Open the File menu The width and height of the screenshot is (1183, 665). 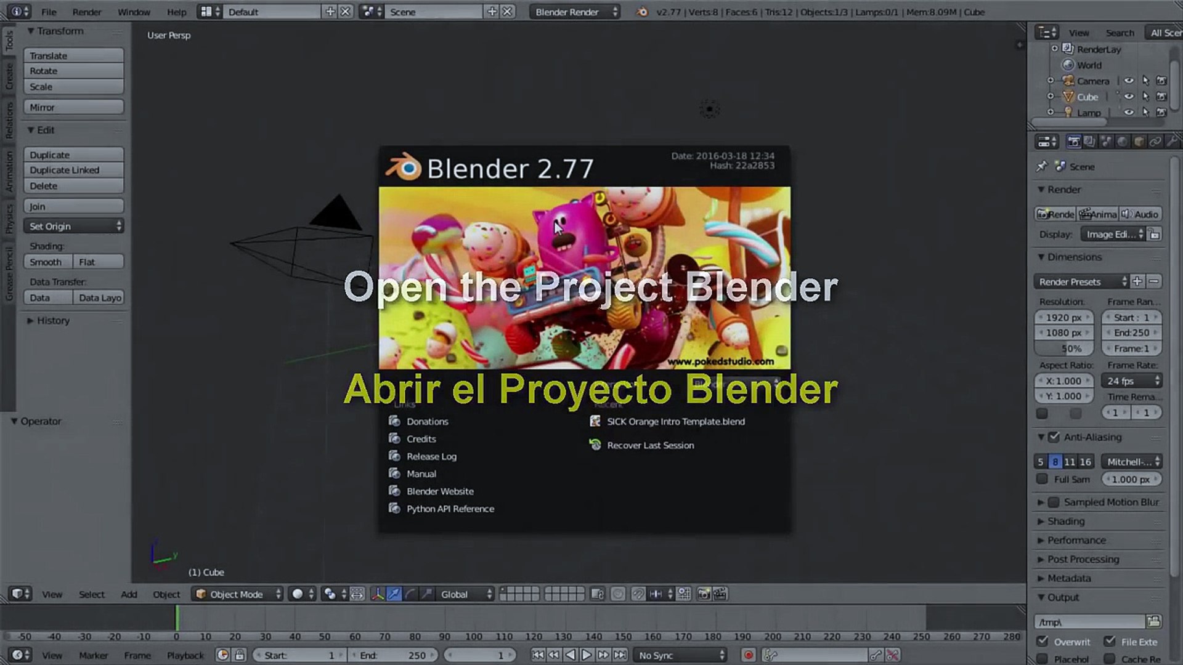pyautogui.click(x=49, y=12)
